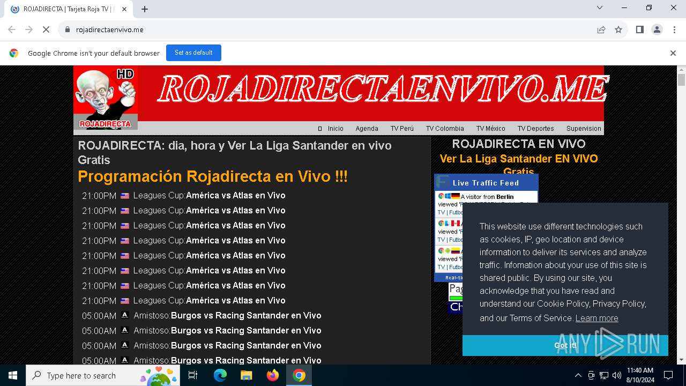Click the Chrome taskbar icon
This screenshot has width=686, height=386.
299,375
